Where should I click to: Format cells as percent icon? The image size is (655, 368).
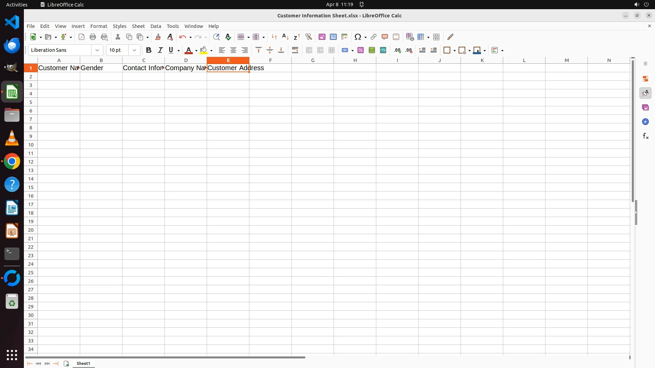(361, 50)
